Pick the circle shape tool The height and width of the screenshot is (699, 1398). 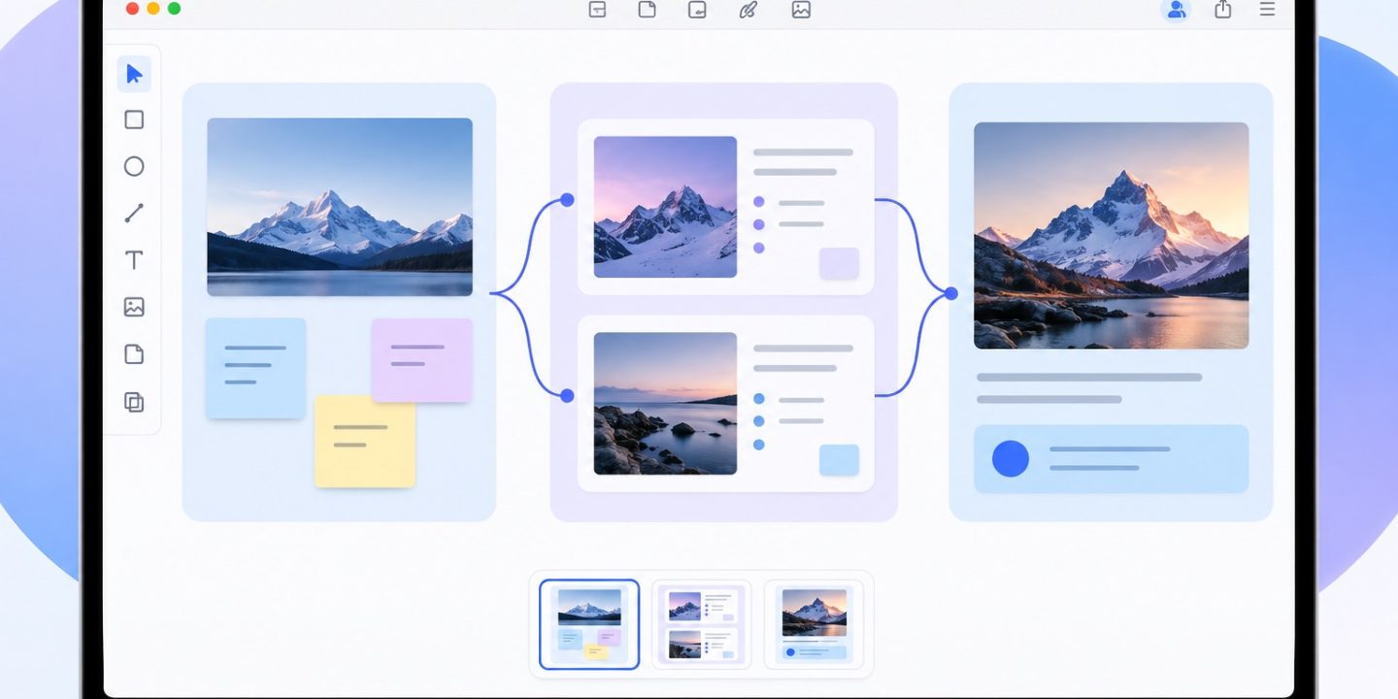134,166
